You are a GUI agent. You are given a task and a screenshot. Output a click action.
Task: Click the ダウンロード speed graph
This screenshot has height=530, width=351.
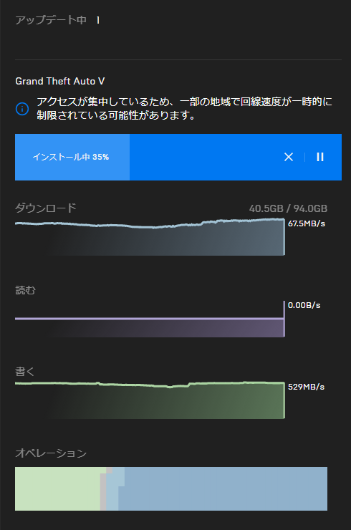point(150,237)
